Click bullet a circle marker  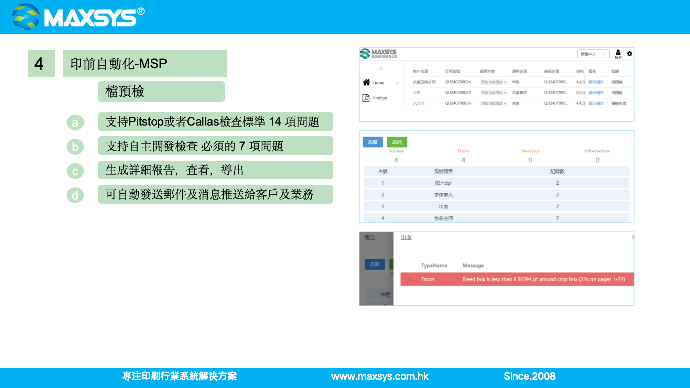(x=75, y=122)
